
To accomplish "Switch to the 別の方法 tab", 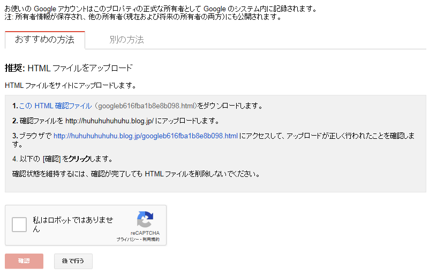I will click(x=126, y=40).
